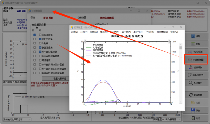The width and height of the screenshot is (210, 124).
Task: Click graph scrollbar up arrow
Action: 181,45
